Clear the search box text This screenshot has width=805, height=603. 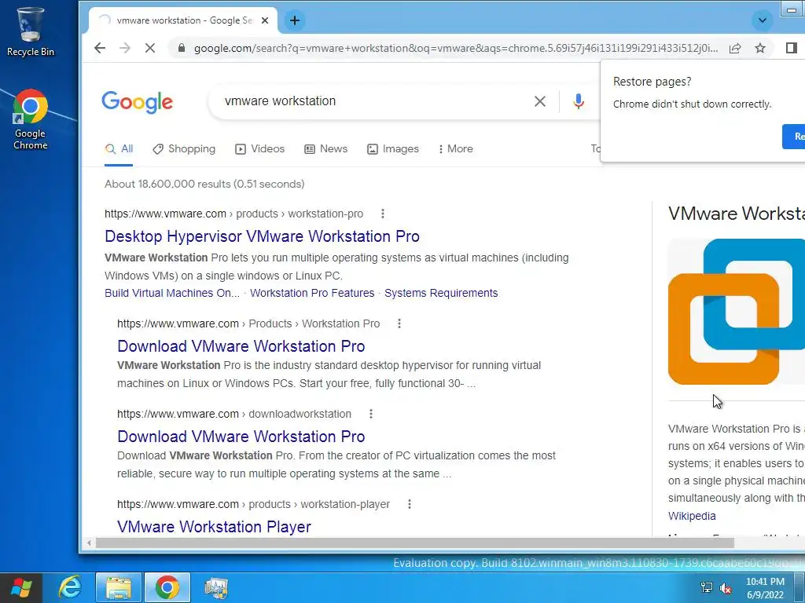[539, 101]
